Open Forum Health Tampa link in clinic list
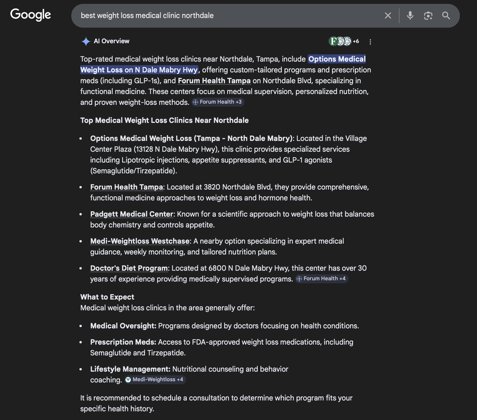Screen dimensions: 477x420 pos(127,187)
